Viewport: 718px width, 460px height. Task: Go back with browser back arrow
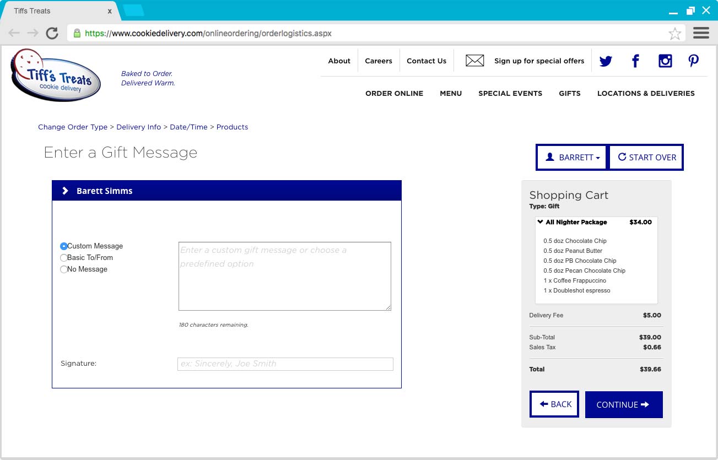click(14, 33)
